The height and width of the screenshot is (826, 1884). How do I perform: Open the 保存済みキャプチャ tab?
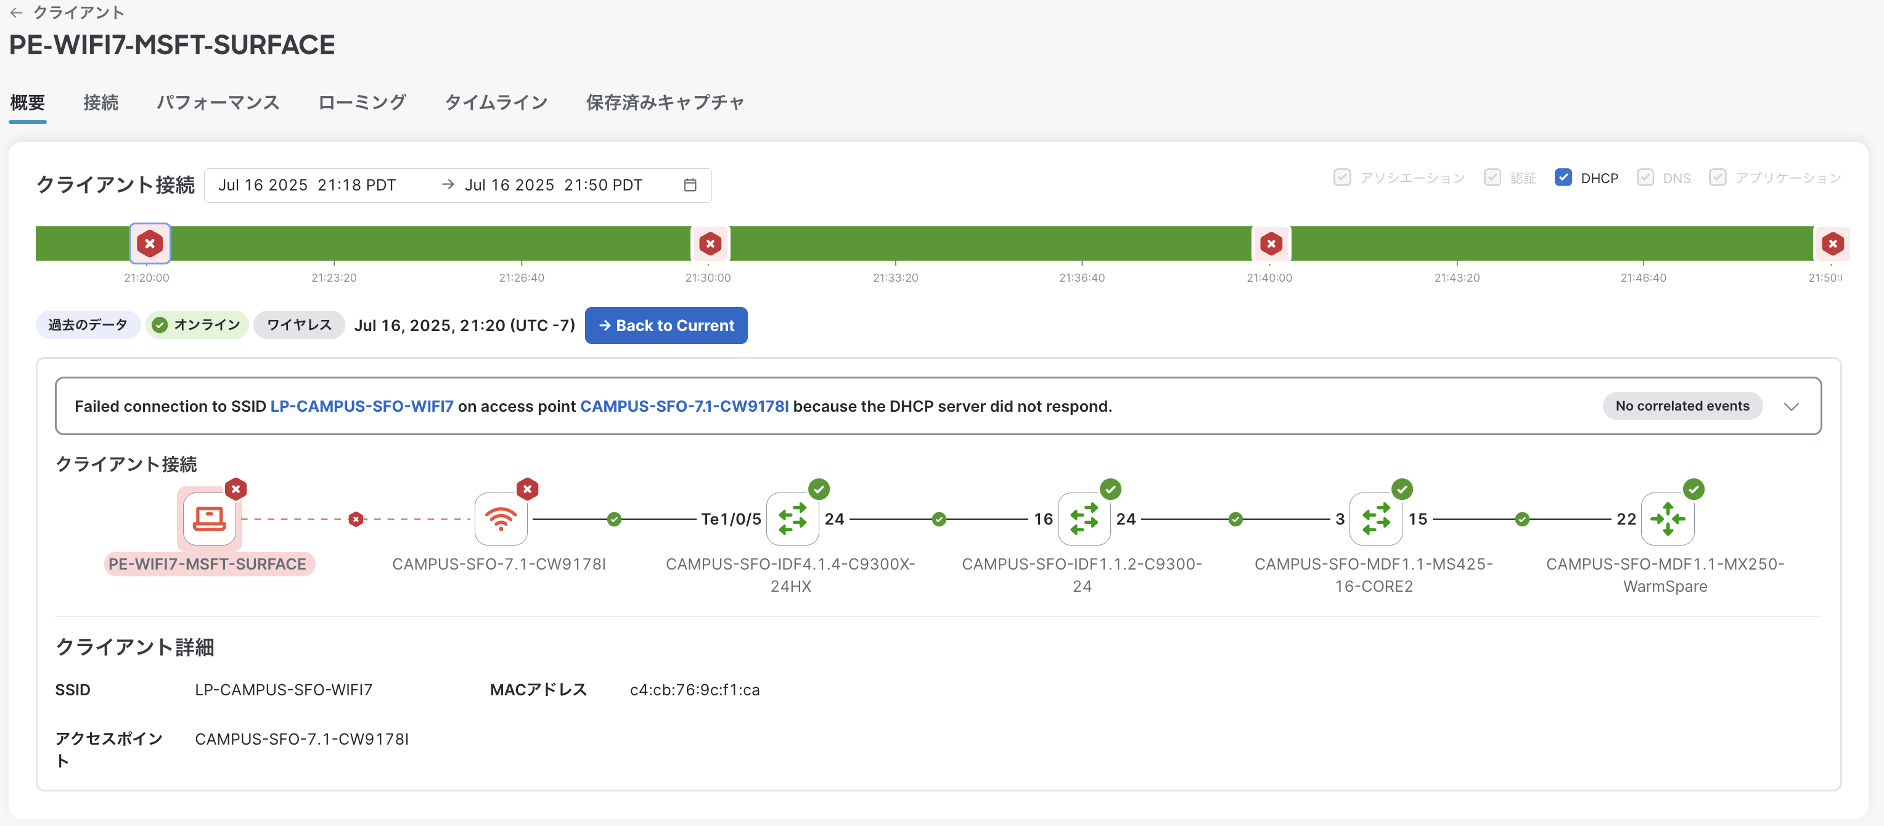(664, 102)
